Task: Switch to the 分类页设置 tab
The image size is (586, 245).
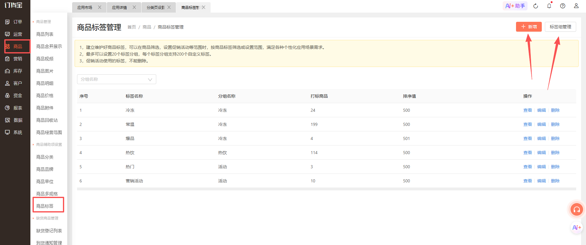Action: [156, 8]
